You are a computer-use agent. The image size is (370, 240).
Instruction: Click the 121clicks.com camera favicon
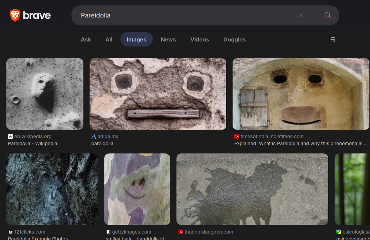point(10,232)
